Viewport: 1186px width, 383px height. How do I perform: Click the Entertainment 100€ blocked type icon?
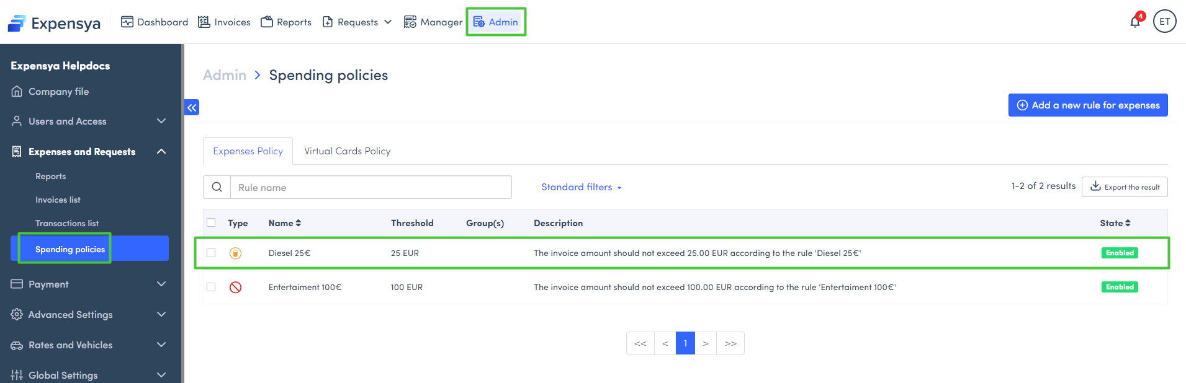tap(235, 287)
